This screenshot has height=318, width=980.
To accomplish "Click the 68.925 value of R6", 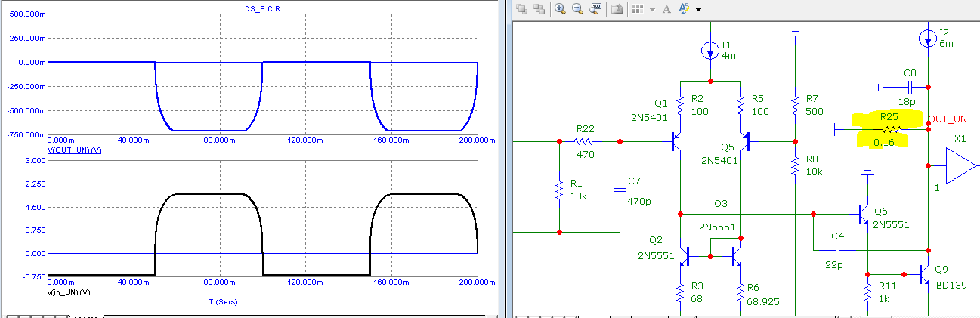I will (765, 301).
